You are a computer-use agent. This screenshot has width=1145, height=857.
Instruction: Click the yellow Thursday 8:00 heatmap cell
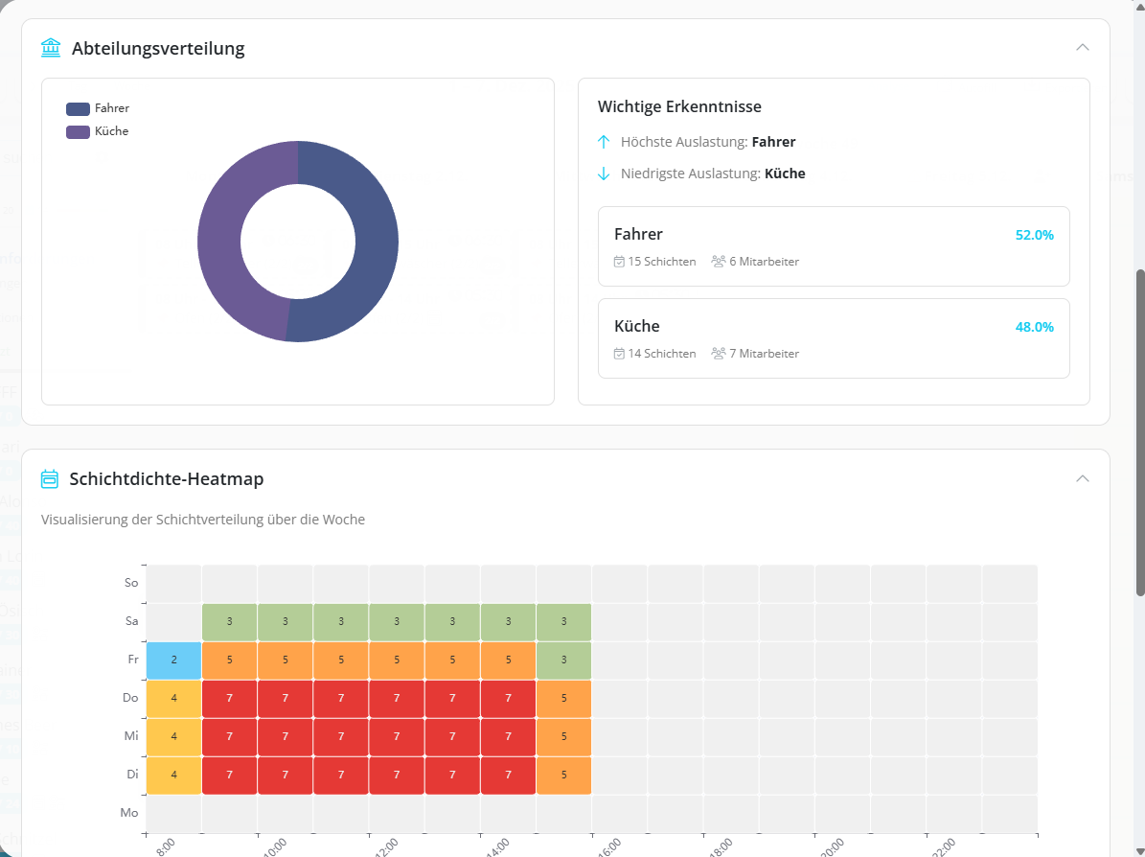(x=173, y=699)
